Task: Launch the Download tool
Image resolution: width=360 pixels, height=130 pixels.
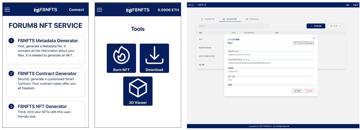Action: (154, 58)
